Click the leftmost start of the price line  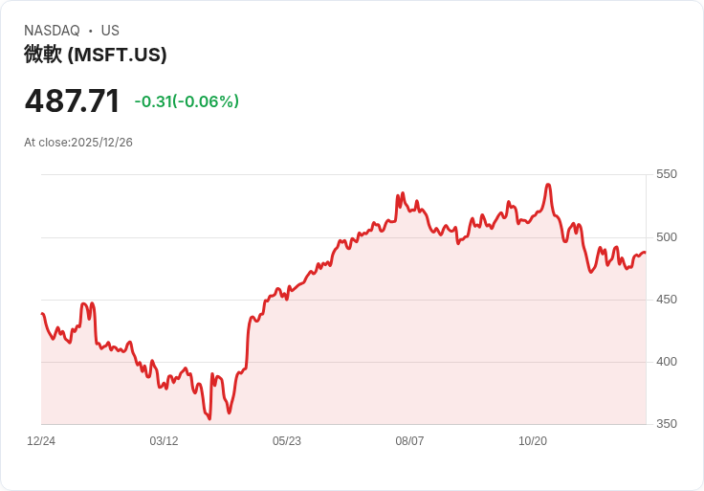click(42, 314)
